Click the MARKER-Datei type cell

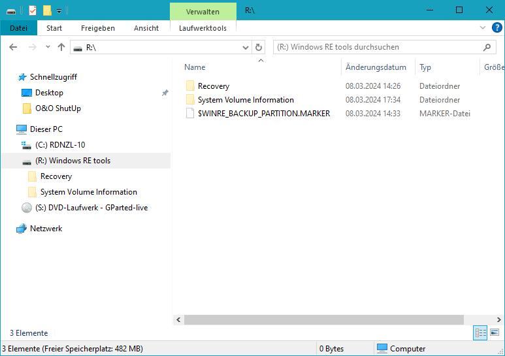(x=445, y=113)
